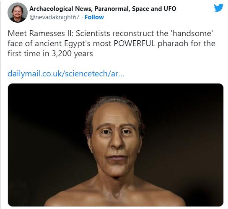This screenshot has height=209, width=228.
Task: Click the word 'pharaoh' in the tweet
Action: (x=173, y=44)
